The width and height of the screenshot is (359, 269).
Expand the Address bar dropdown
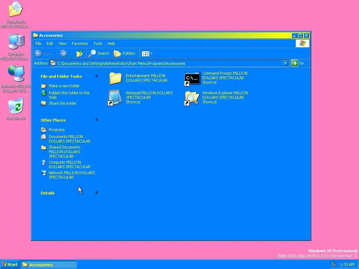(285, 63)
